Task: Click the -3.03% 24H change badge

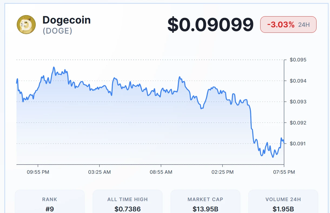Action: coord(288,25)
